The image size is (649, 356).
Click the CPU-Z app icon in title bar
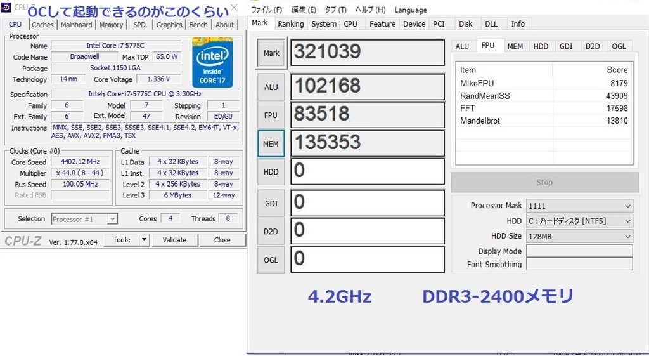[6, 7]
